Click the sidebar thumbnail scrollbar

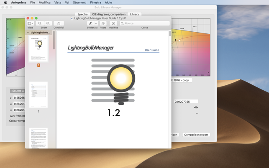pos(54,40)
